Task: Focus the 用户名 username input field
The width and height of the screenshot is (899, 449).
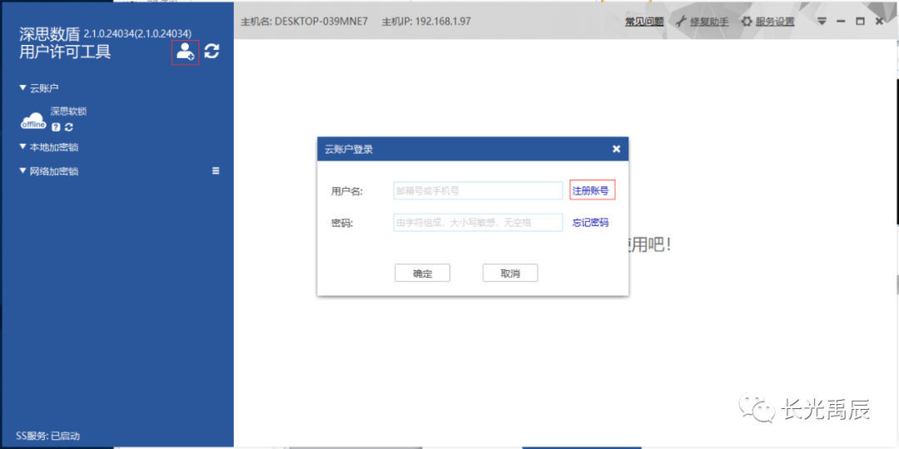Action: (x=478, y=190)
